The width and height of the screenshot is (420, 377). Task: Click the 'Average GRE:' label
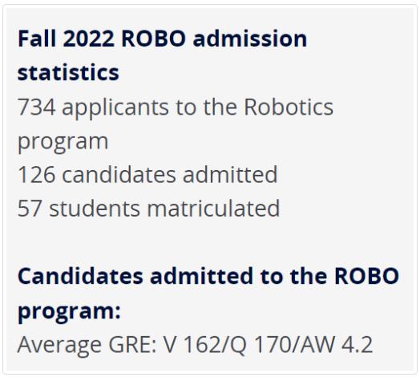pyautogui.click(x=87, y=346)
